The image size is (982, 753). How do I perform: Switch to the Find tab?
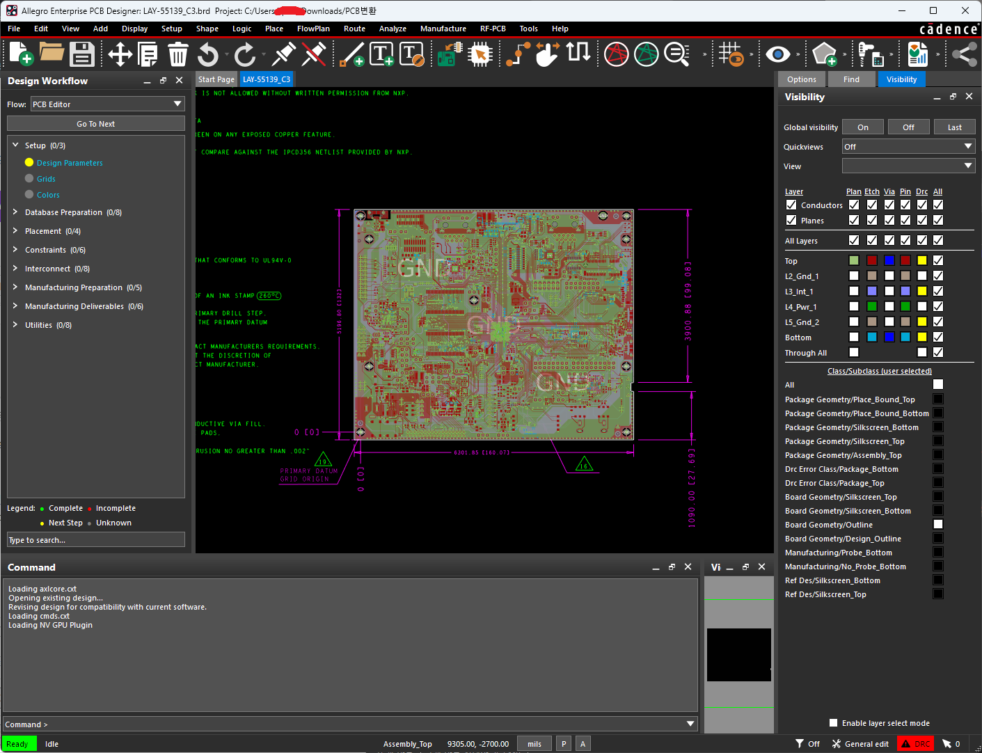[851, 79]
